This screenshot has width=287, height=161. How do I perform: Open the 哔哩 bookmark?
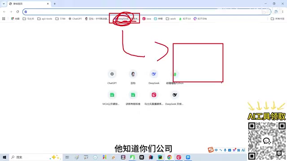[158, 19]
